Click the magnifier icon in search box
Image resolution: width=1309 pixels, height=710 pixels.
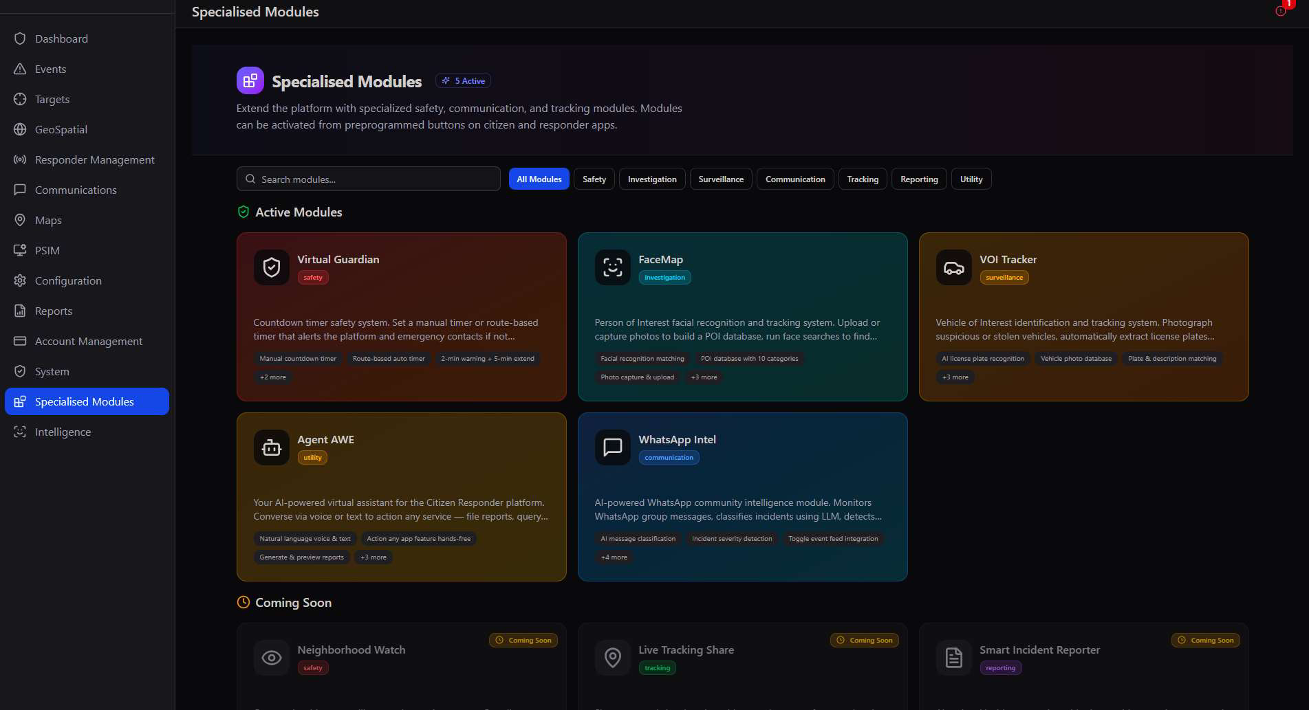(x=250, y=179)
